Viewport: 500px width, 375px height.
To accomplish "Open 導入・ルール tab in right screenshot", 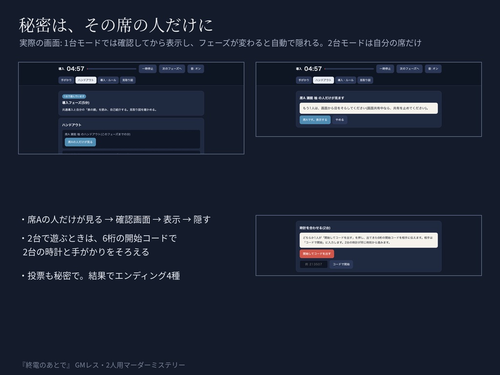I will [346, 80].
